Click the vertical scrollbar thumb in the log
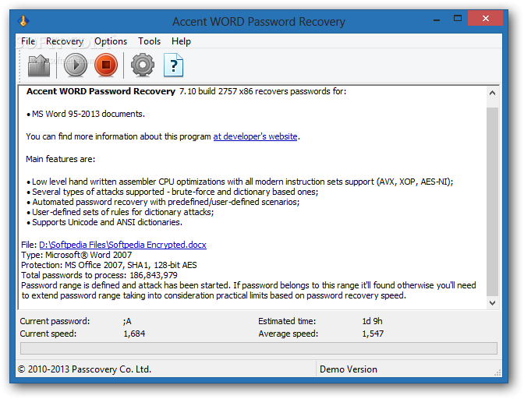Viewport: 524px width, 399px height. click(492, 202)
